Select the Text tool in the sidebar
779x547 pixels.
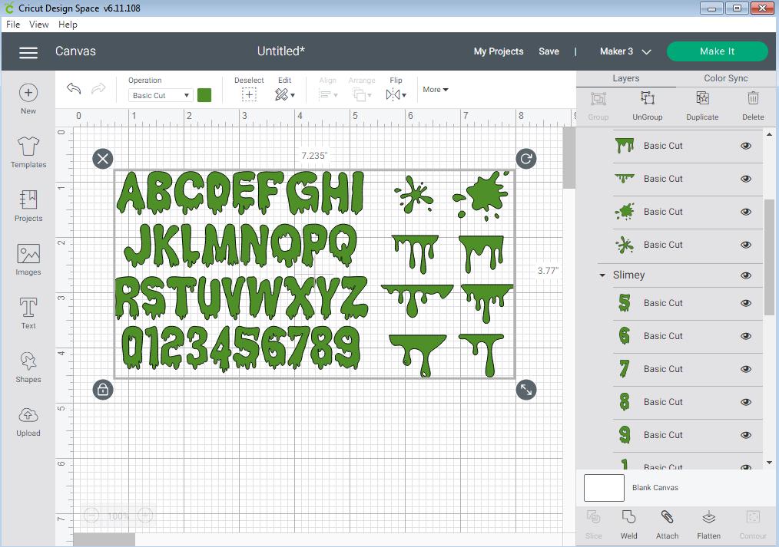coord(28,311)
